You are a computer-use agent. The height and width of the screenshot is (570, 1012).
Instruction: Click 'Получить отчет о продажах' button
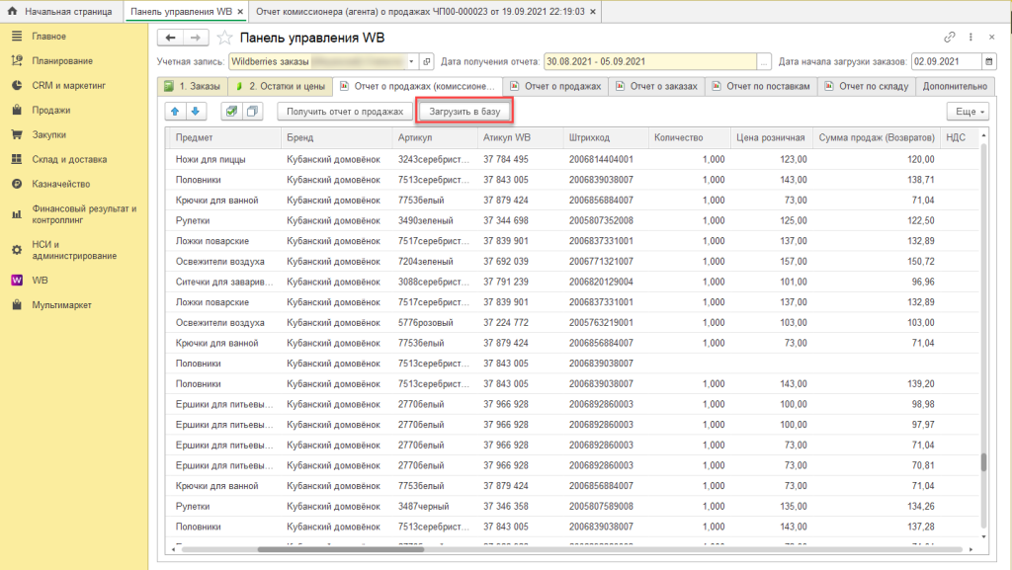tap(344, 112)
